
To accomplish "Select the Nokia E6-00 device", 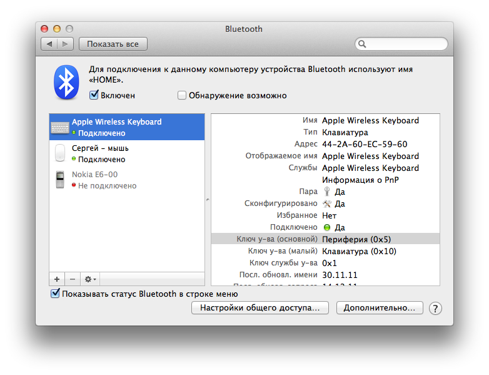I will point(127,180).
